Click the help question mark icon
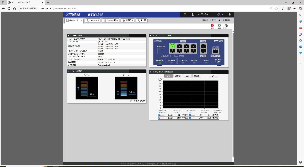The height and width of the screenshot is (167, 304). (x=185, y=14)
